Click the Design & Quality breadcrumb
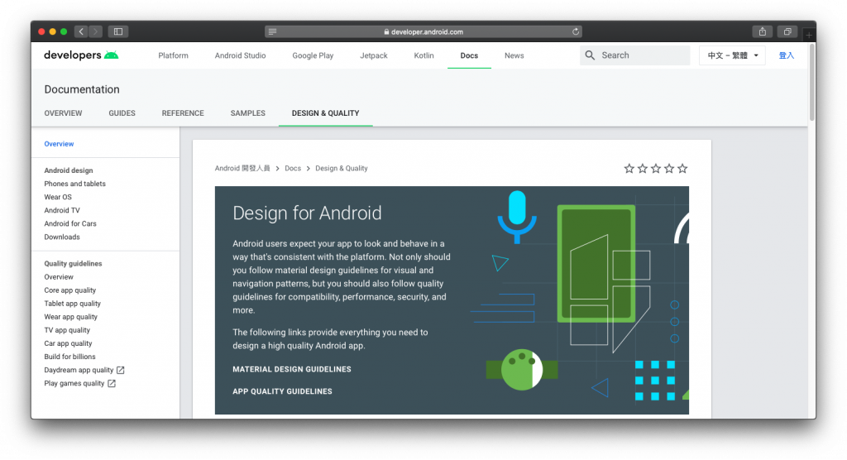Viewport: 847px width, 460px height. coord(342,168)
